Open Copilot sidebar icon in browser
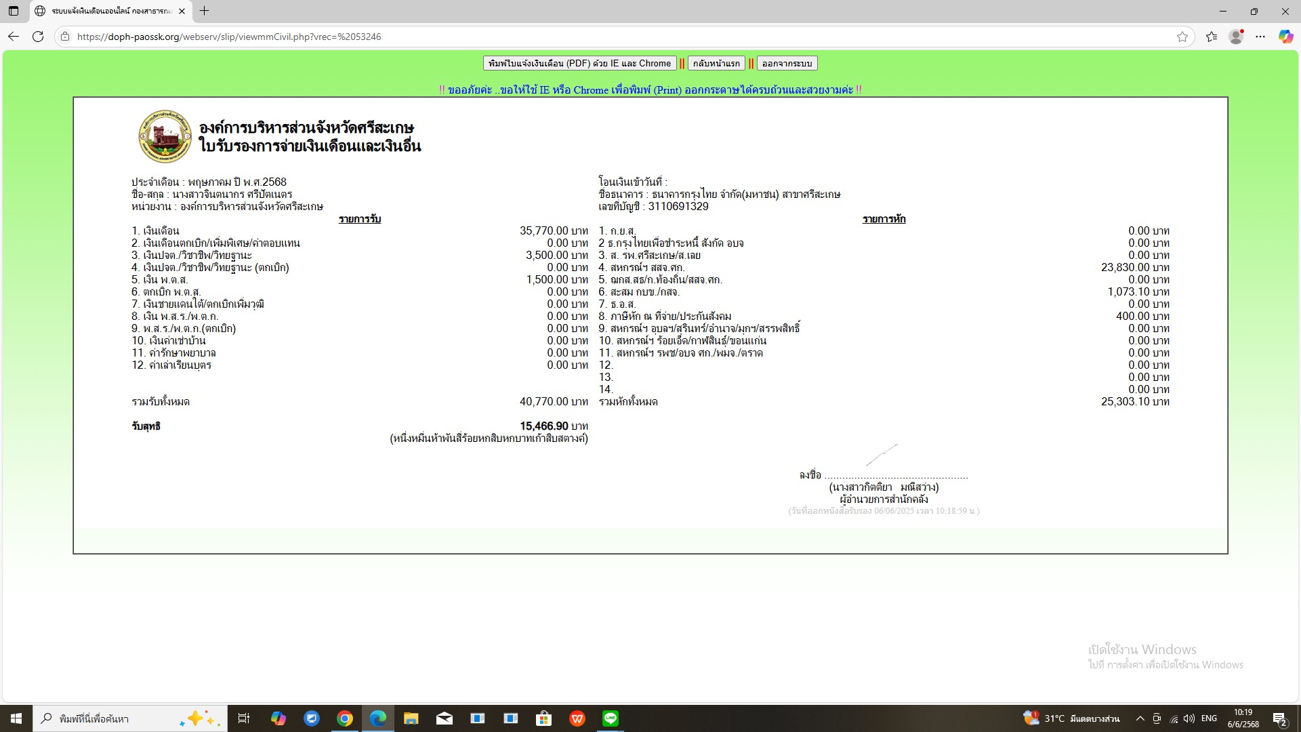1301x732 pixels. point(1285,37)
